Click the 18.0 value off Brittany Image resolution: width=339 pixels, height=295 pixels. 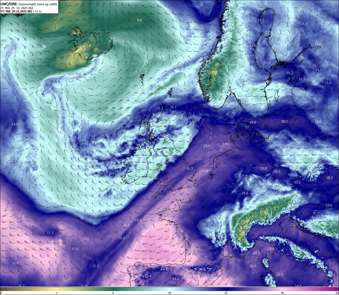pyautogui.click(x=138, y=220)
